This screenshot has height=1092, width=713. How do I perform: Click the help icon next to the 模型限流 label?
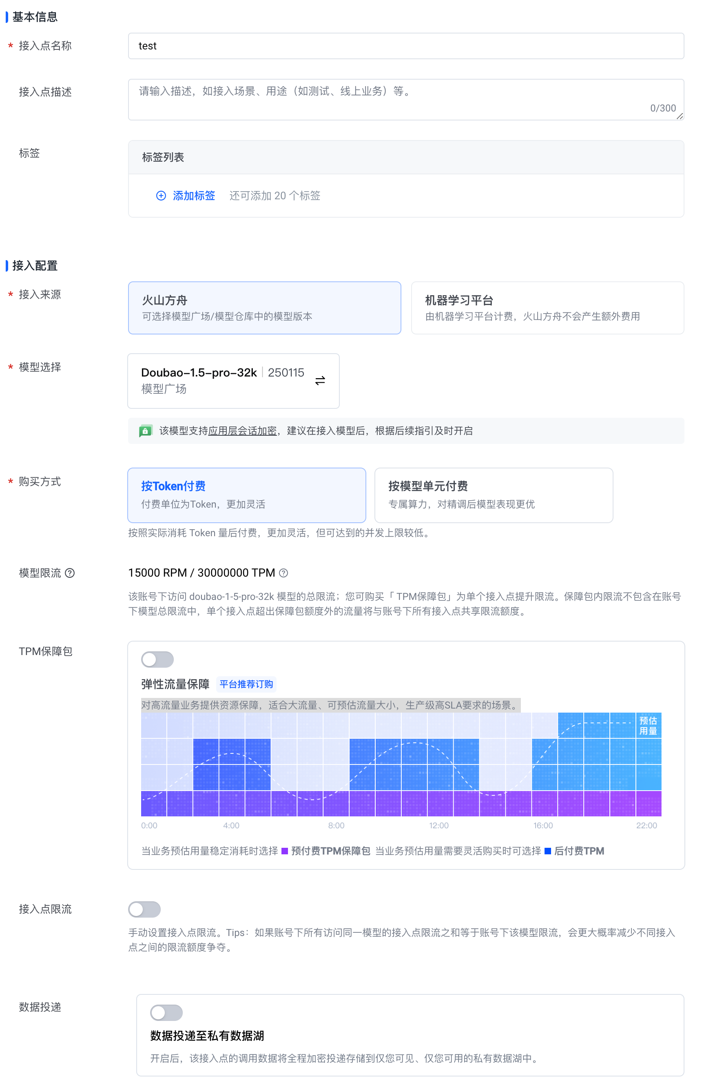tap(70, 573)
